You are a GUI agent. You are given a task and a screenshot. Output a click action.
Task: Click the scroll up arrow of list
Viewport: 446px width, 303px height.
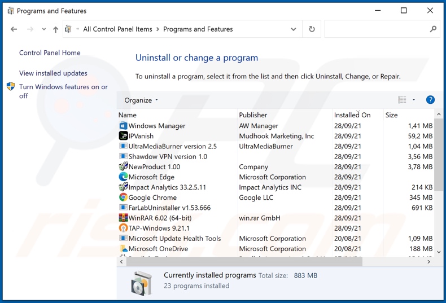point(439,115)
